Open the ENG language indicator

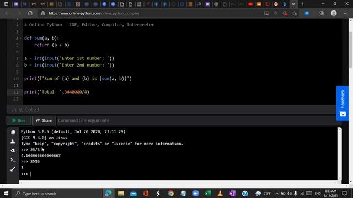pyautogui.click(x=318, y=193)
